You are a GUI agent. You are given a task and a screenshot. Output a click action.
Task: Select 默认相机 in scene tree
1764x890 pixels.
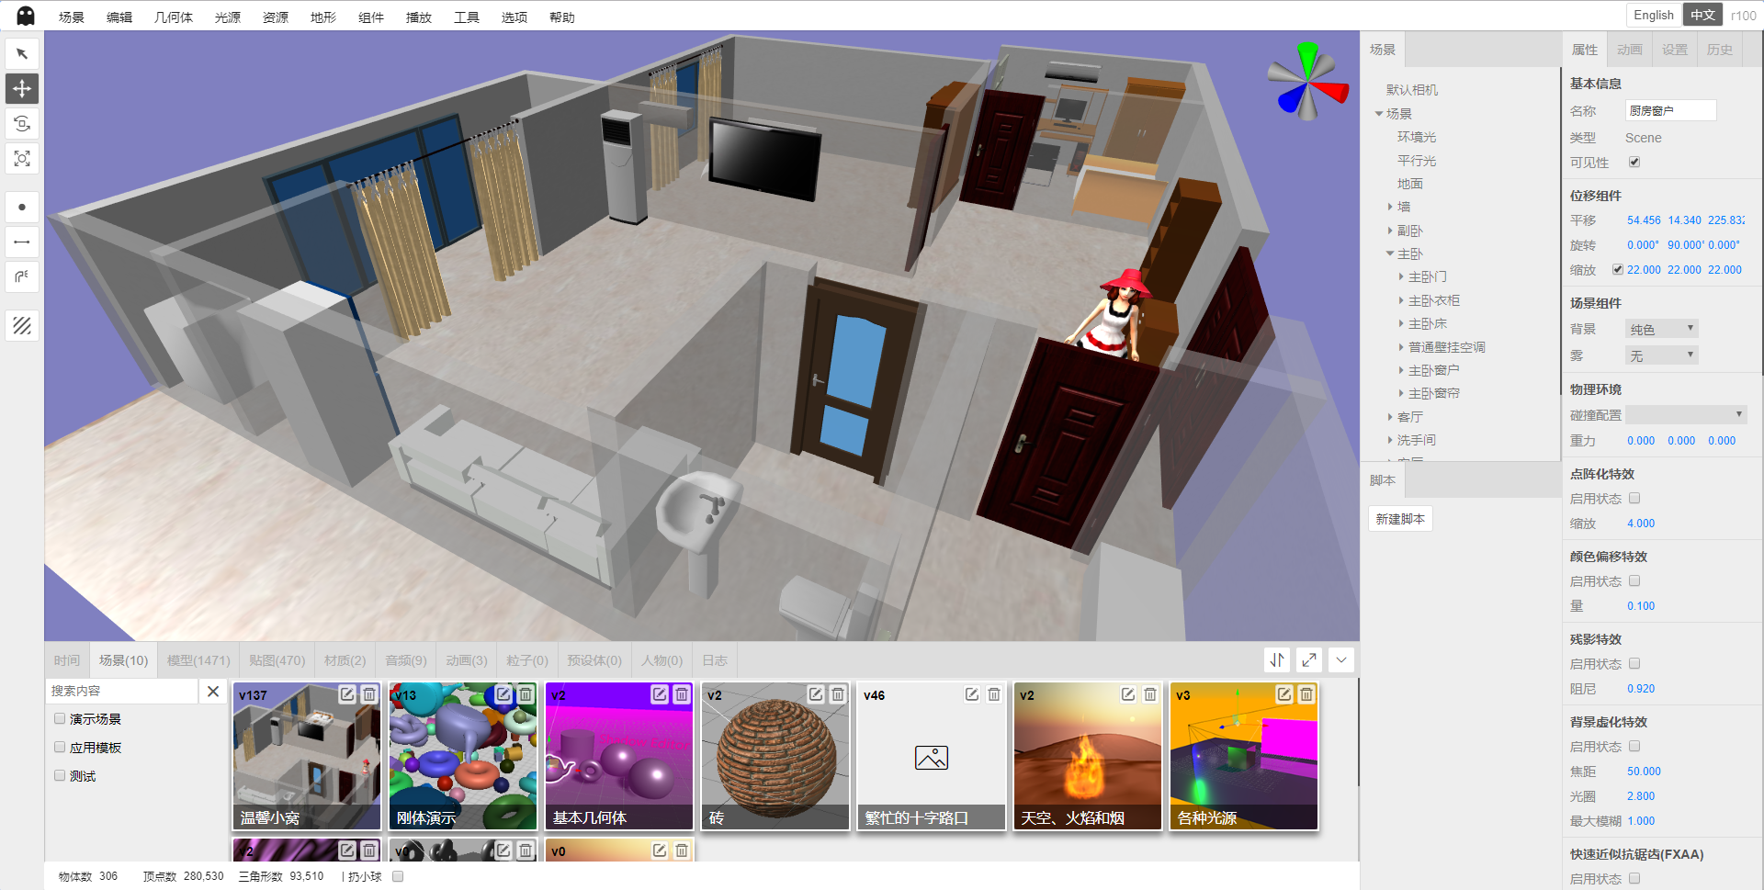pos(1412,89)
